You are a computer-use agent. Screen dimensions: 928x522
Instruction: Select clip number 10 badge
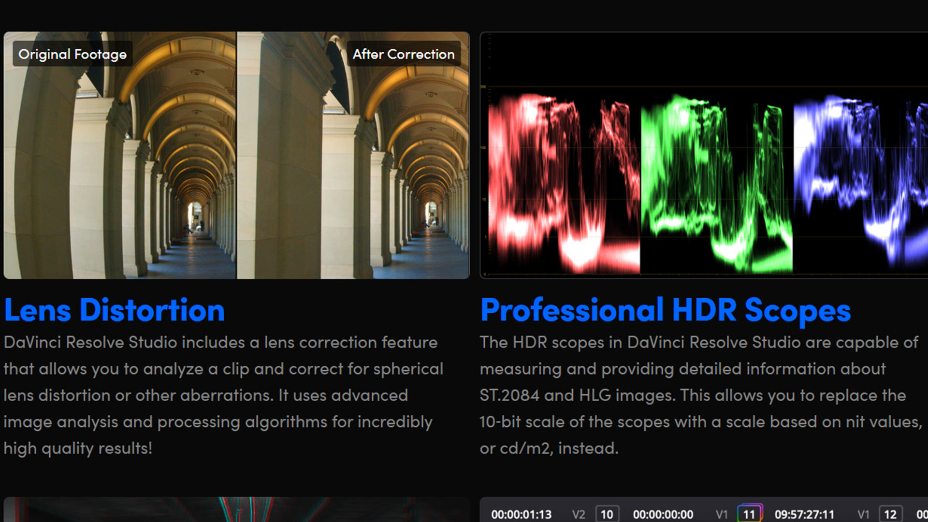pos(607,514)
